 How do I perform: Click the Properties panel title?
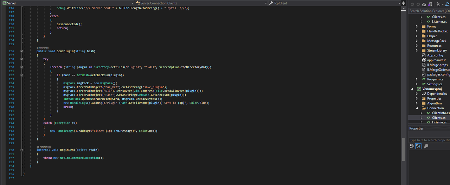tap(417, 128)
